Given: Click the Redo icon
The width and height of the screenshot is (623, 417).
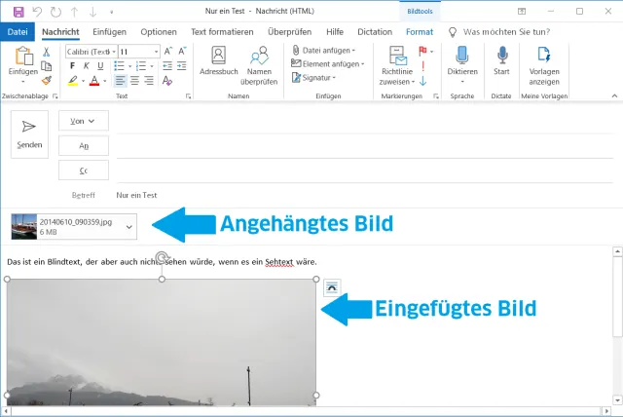Looking at the screenshot, I should coord(55,12).
